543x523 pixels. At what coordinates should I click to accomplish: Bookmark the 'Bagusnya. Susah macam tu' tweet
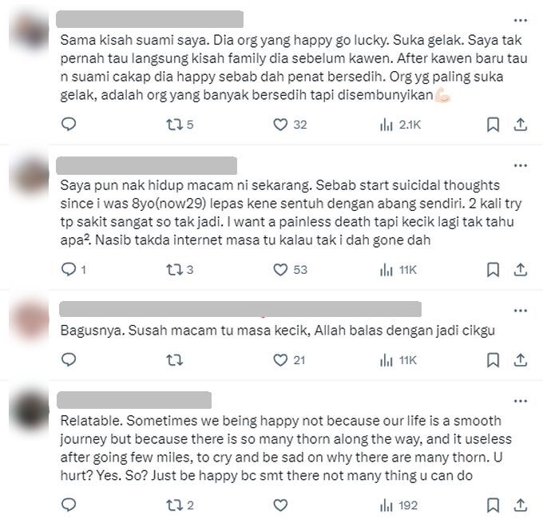(x=493, y=360)
